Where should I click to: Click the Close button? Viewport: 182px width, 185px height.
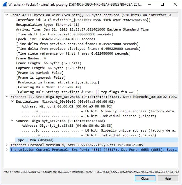tap(145, 178)
